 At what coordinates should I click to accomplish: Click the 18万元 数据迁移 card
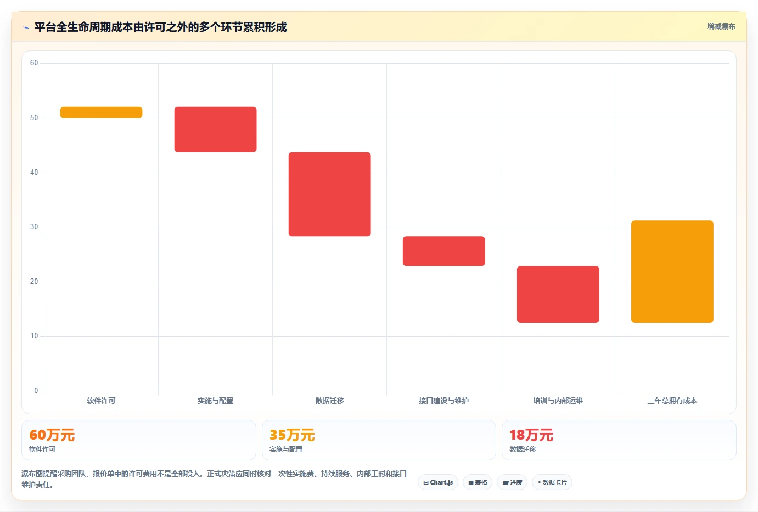point(619,440)
